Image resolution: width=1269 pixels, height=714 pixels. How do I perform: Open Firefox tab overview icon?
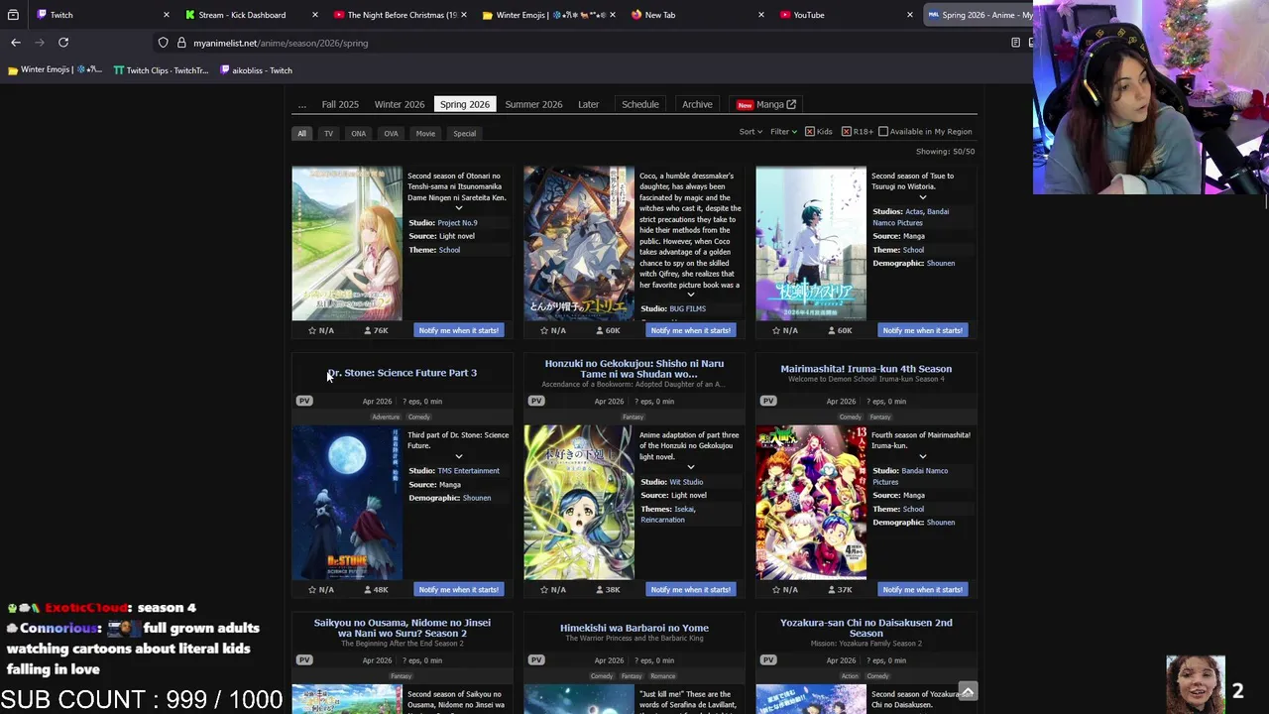click(13, 15)
